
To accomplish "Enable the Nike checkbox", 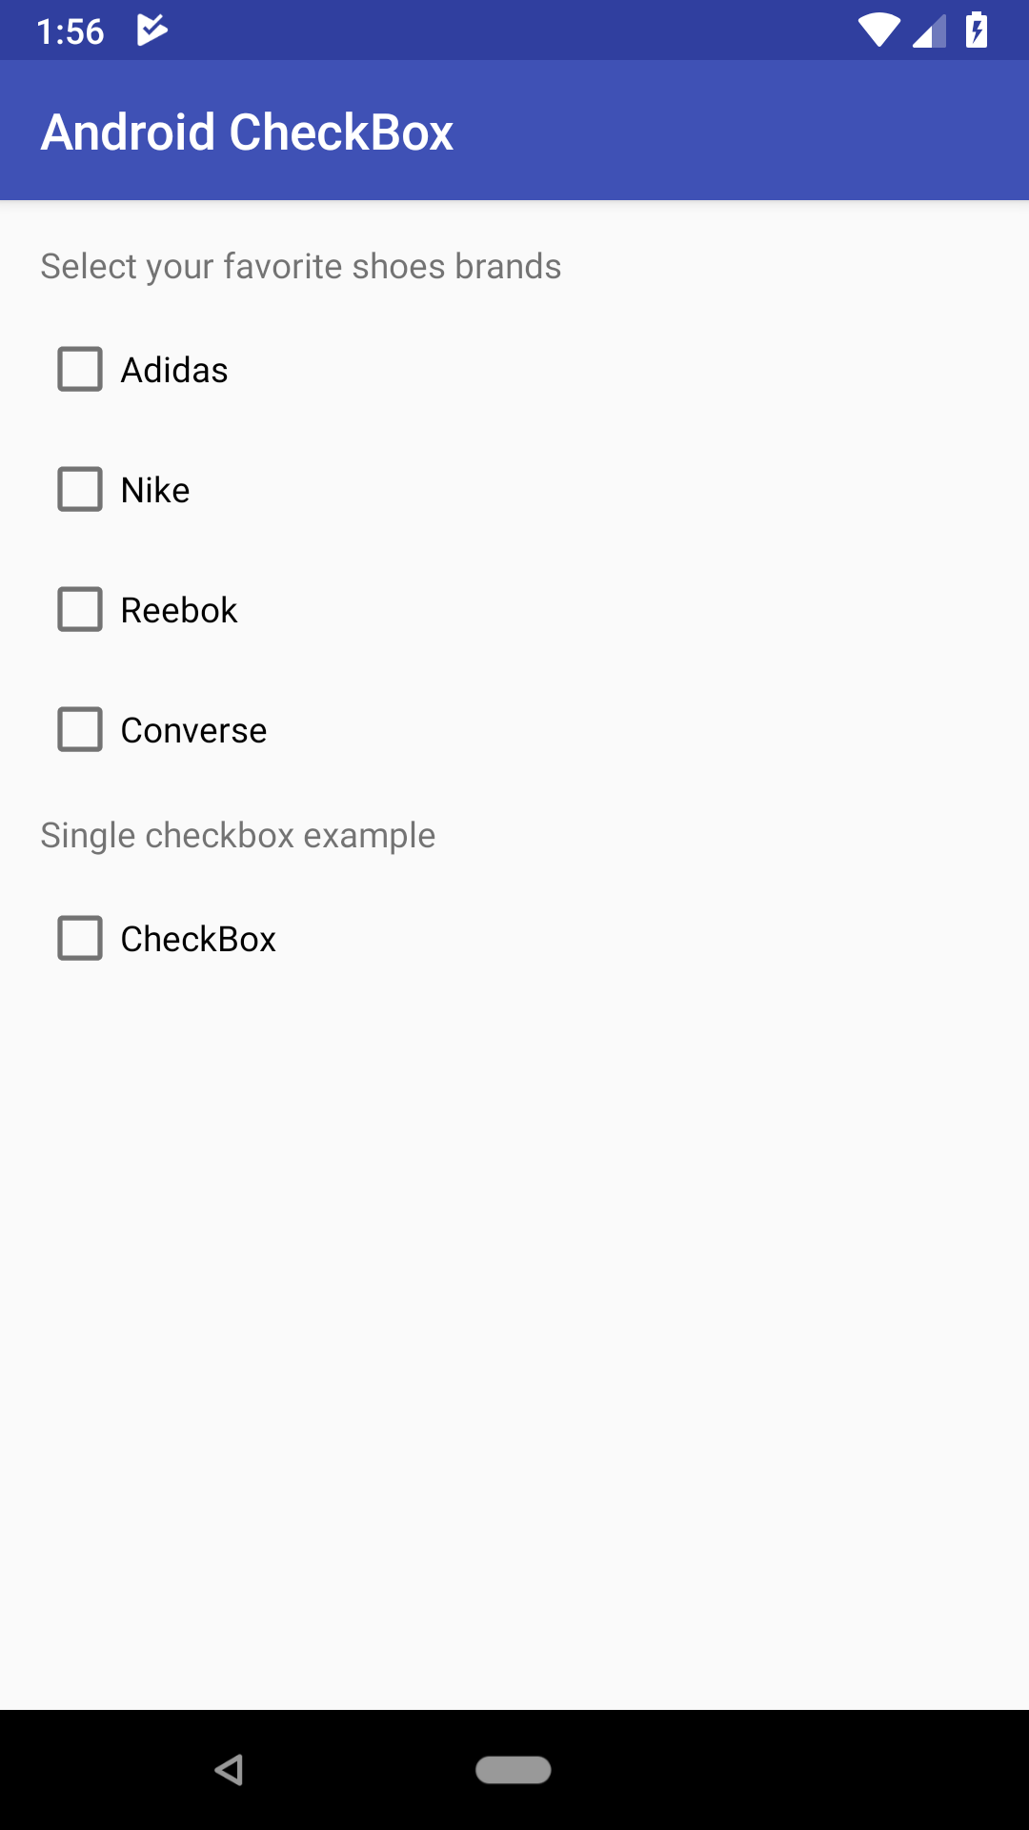I will (x=80, y=490).
